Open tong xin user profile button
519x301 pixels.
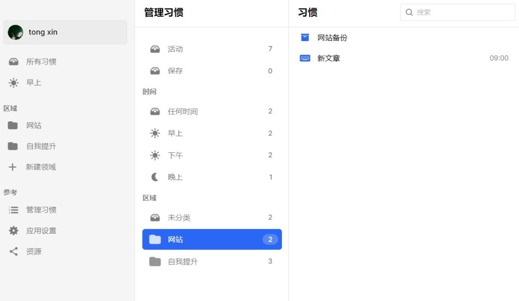(65, 32)
